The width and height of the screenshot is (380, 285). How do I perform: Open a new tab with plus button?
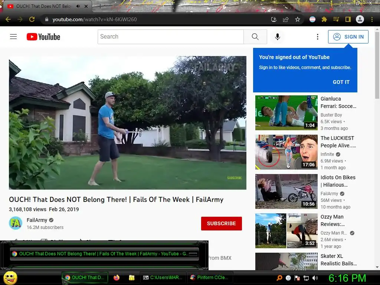100,6
